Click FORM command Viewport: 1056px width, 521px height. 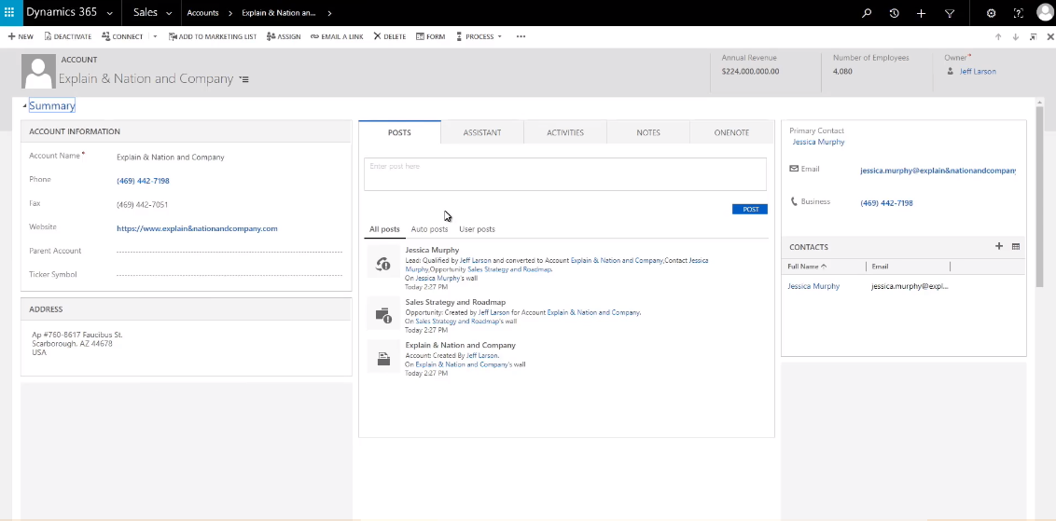430,36
